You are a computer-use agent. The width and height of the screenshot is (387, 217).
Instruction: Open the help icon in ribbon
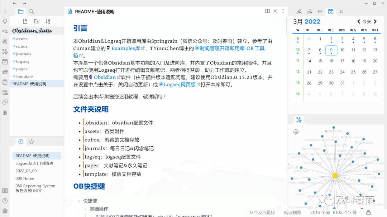coord(5,201)
